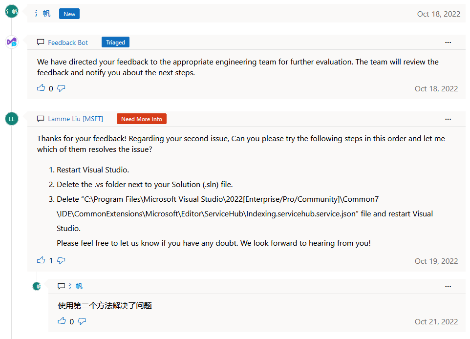The height and width of the screenshot is (339, 470).
Task: Click the New status badge
Action: coord(69,14)
